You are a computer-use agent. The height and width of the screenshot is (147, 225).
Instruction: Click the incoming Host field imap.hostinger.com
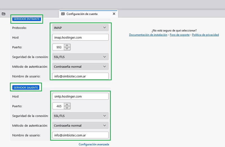(80, 37)
